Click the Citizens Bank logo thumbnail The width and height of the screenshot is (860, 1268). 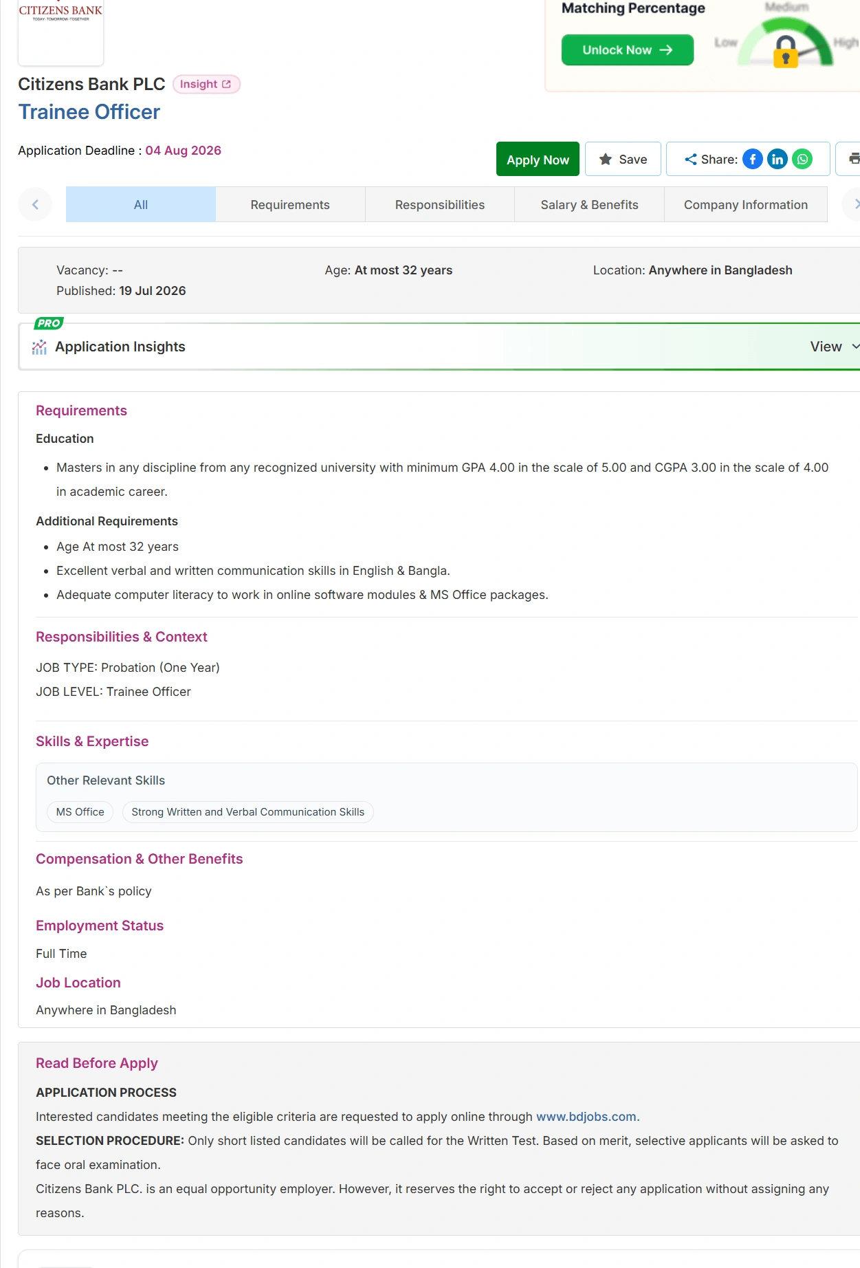60,32
